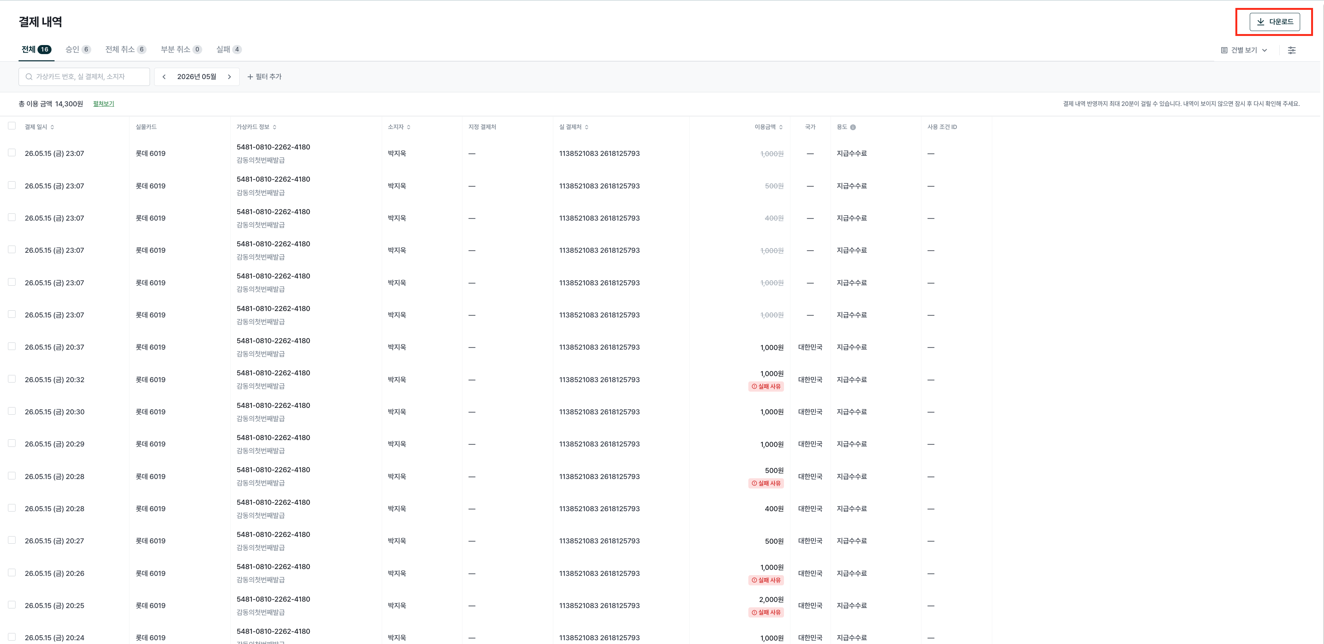
Task: Click 1138521083 2618125793 in 20:25 row
Action: pyautogui.click(x=599, y=605)
